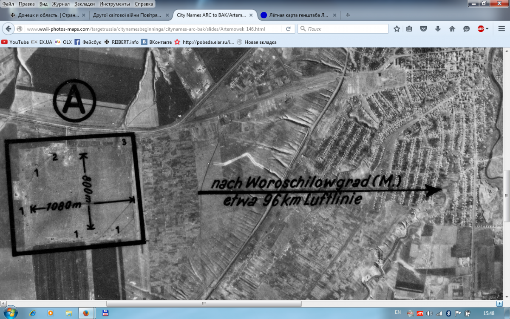Open ВКонтакте bookmark
The image size is (510, 319).
click(157, 42)
